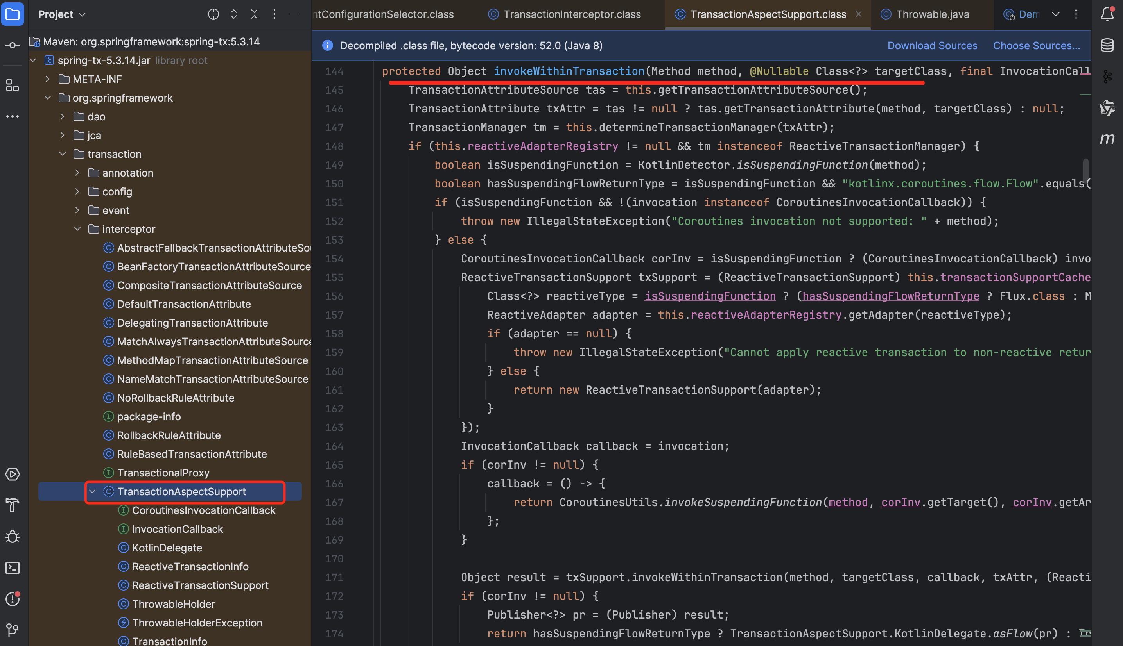Click the Choose Sources... link
The image size is (1123, 646).
point(1036,46)
